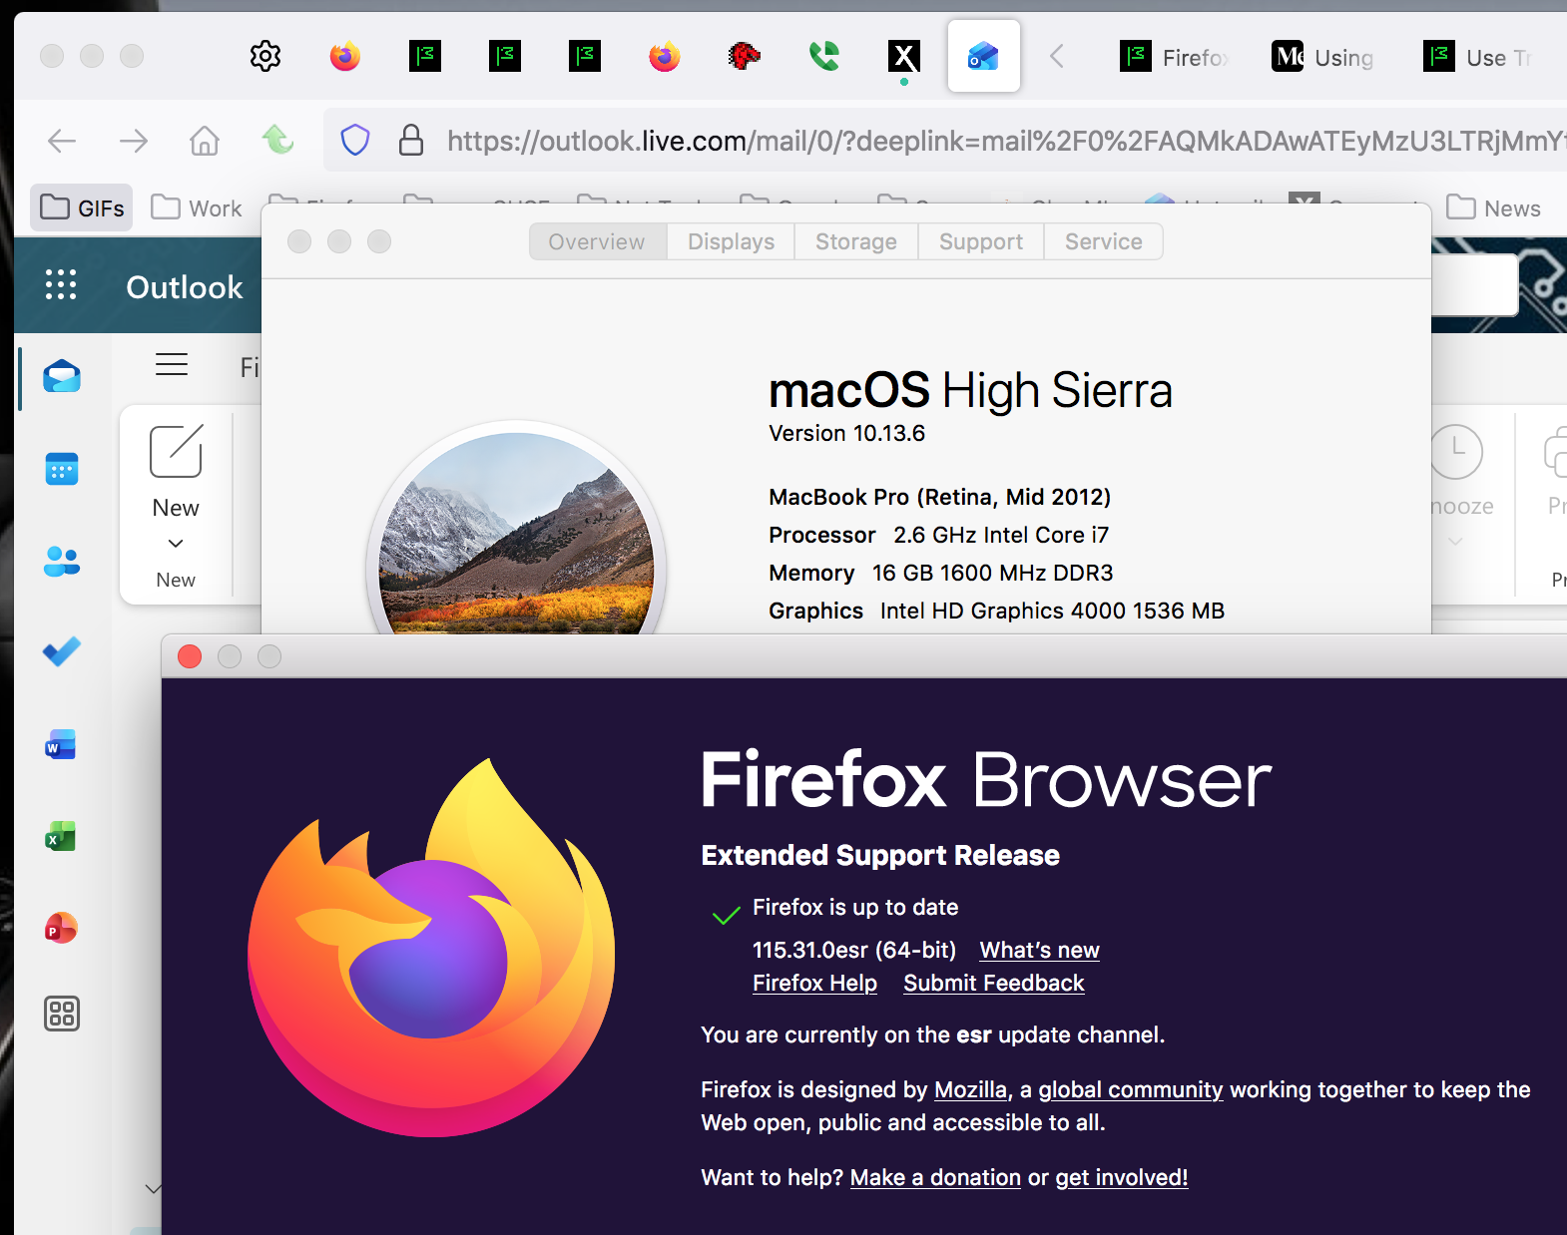Click the Firefox logo in About window
This screenshot has width=1567, height=1235.
[431, 948]
